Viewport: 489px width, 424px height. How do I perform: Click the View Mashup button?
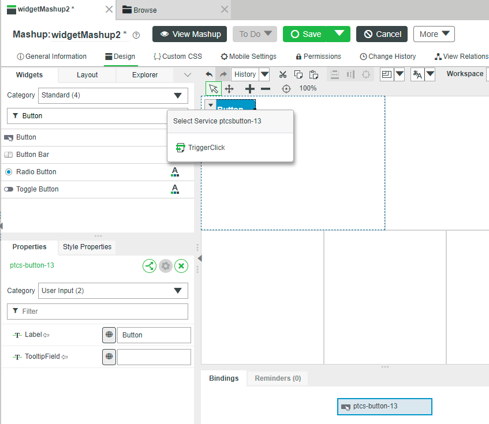pyautogui.click(x=189, y=34)
